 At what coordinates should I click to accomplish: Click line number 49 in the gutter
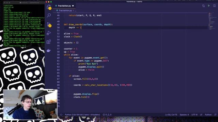click(58, 24)
